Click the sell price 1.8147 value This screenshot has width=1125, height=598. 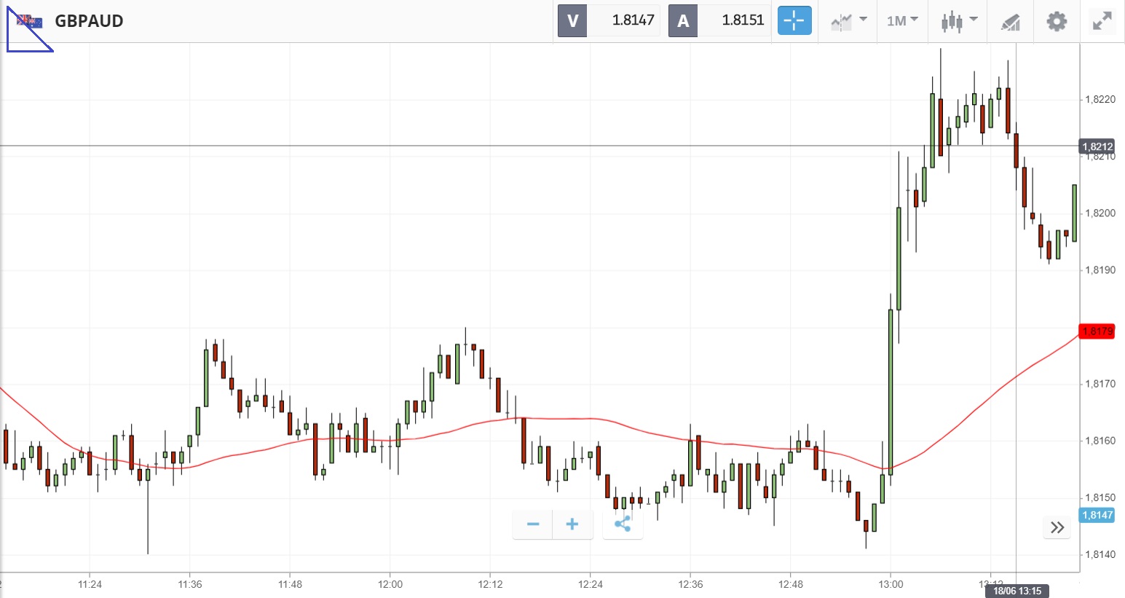pos(633,20)
